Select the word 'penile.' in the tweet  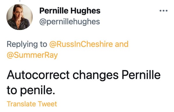coord(38,90)
